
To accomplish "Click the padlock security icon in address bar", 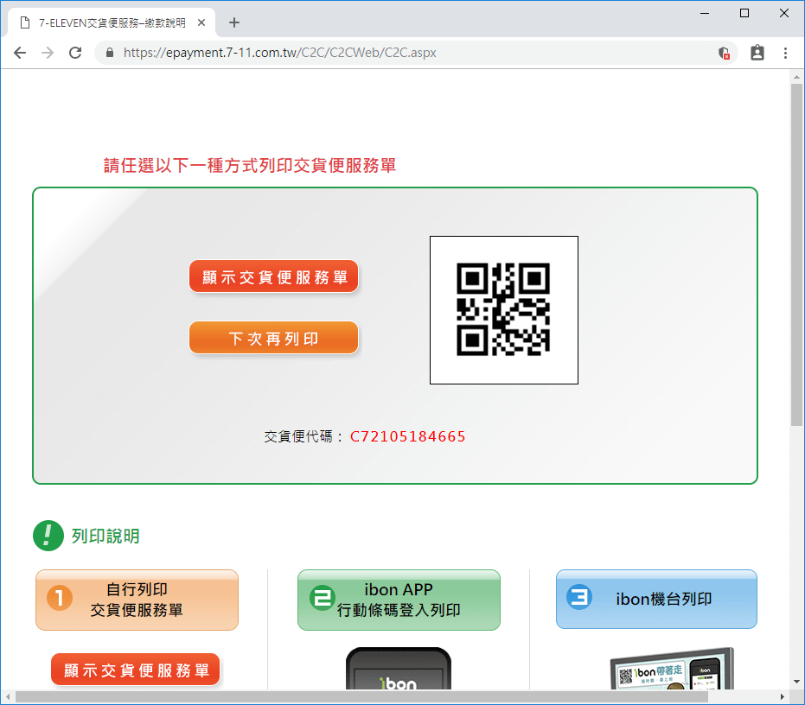I will click(109, 53).
